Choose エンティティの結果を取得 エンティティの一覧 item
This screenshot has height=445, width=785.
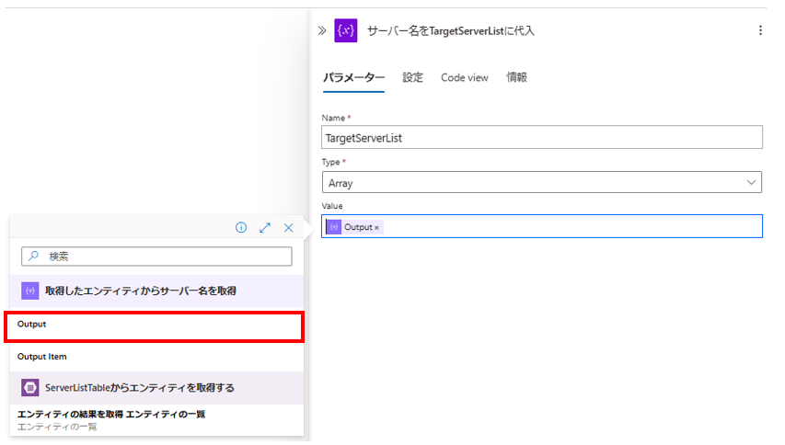click(x=156, y=420)
